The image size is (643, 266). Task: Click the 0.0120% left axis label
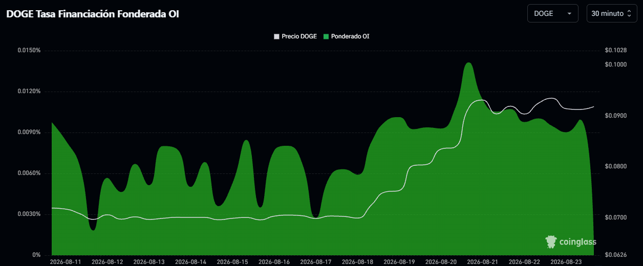click(x=29, y=92)
